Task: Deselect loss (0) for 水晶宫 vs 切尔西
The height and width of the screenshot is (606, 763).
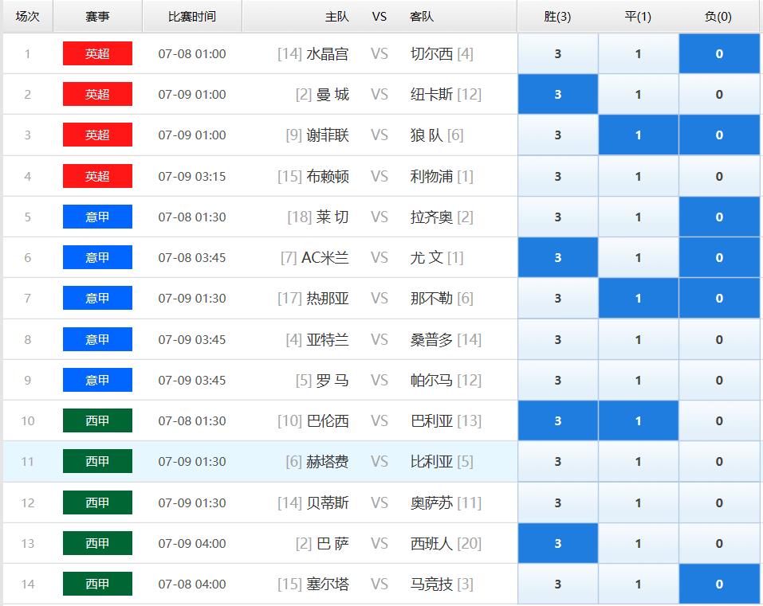Action: (718, 53)
